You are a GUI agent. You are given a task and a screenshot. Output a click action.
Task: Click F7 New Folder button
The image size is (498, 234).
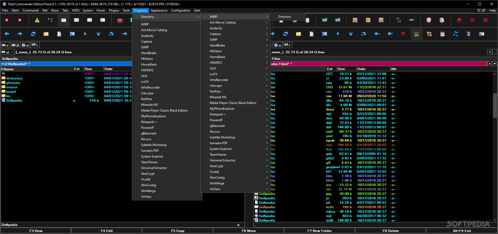pyautogui.click(x=320, y=231)
